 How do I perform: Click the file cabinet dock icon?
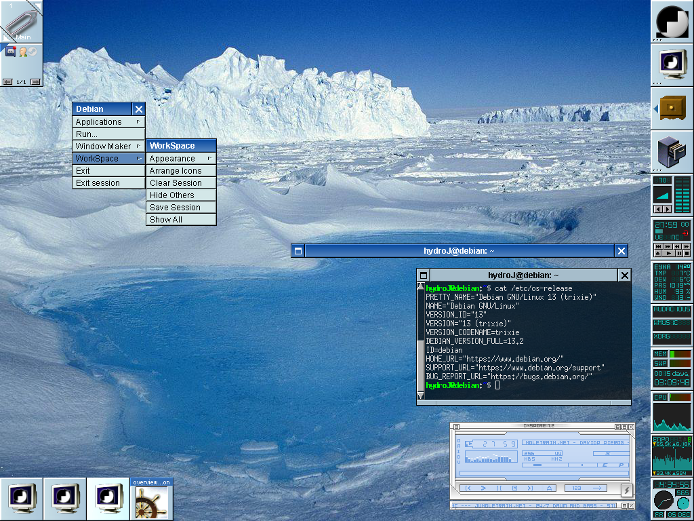672,152
